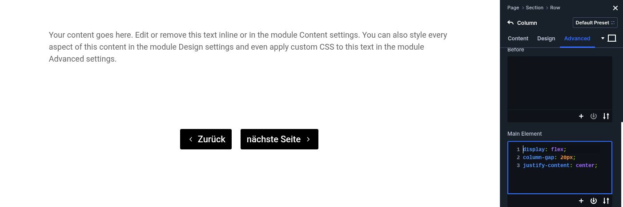
Task: Toggle the power icon under Main Element editor
Action: point(594,201)
